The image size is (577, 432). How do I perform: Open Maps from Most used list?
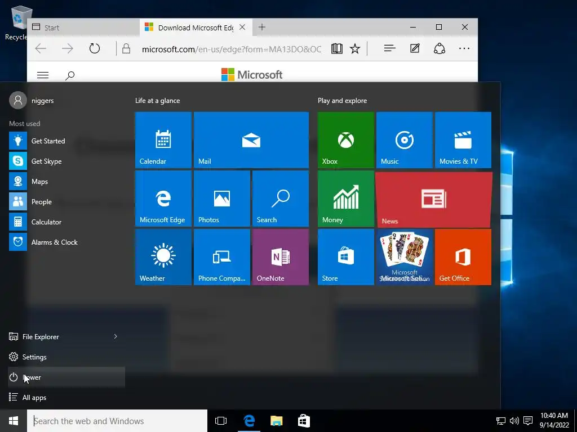(66, 182)
